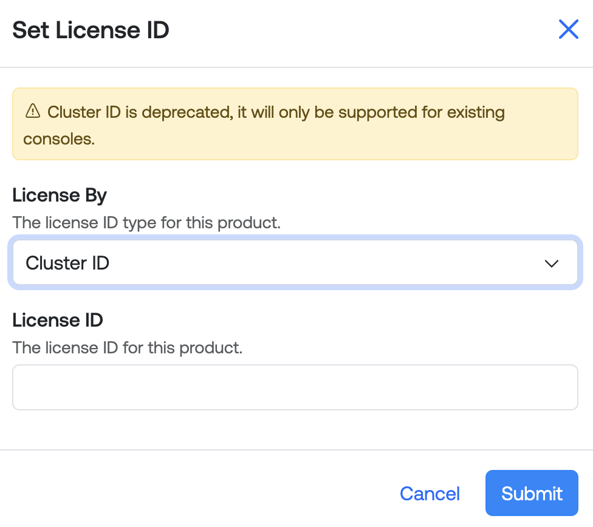Image resolution: width=593 pixels, height=527 pixels.
Task: Submit the license ID form
Action: coord(532,493)
